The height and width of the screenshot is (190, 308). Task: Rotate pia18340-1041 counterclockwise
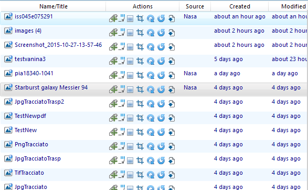coord(161,75)
